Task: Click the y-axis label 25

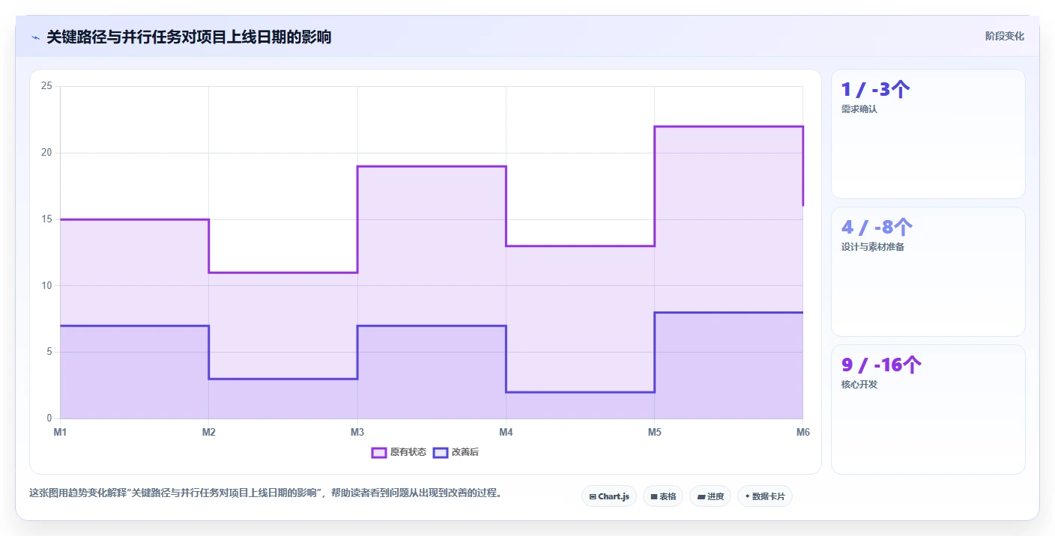Action: [46, 86]
